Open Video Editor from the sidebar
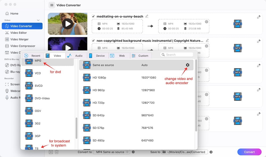 pos(16,33)
